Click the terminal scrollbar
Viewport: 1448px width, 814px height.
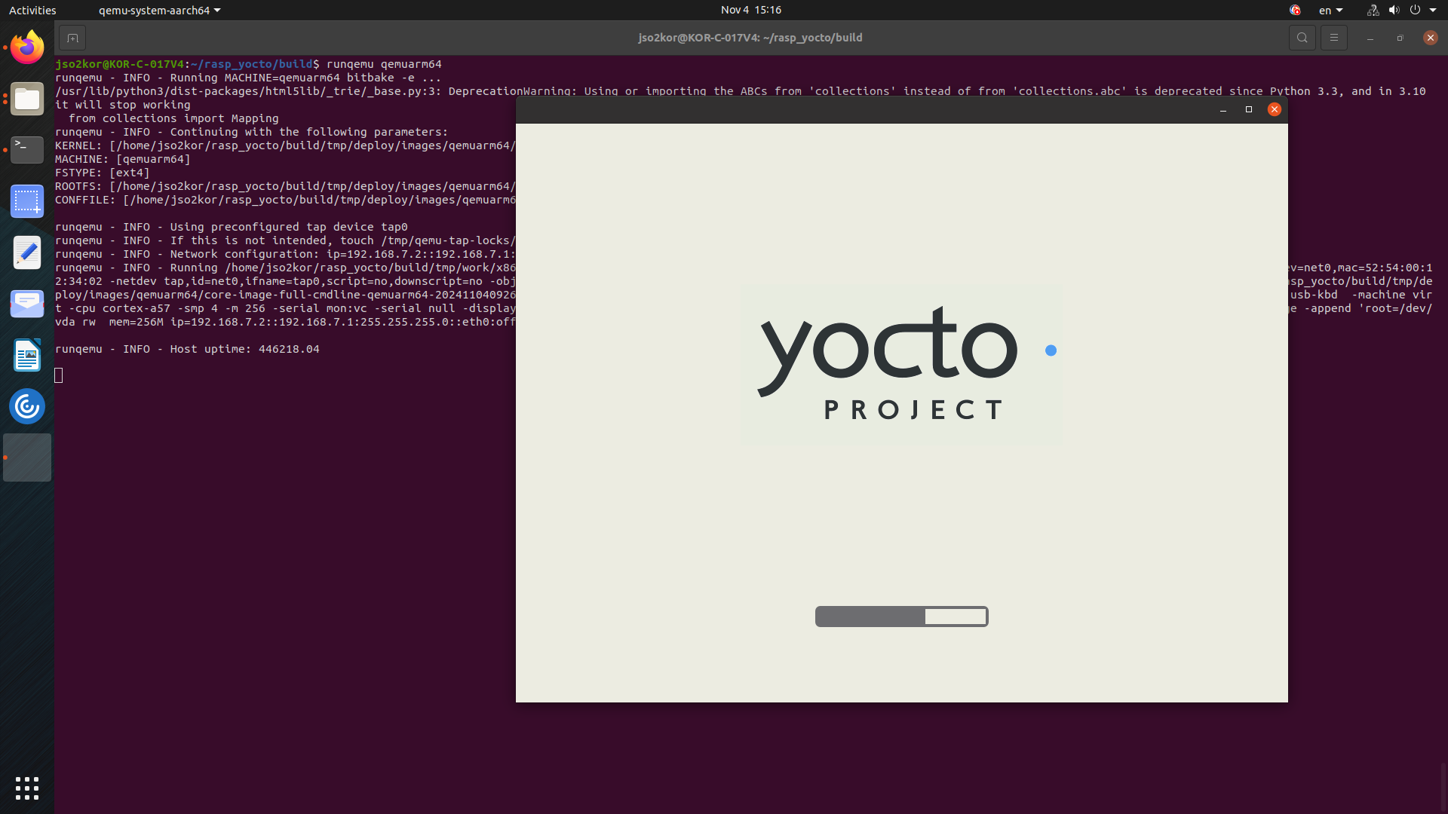click(x=1443, y=788)
